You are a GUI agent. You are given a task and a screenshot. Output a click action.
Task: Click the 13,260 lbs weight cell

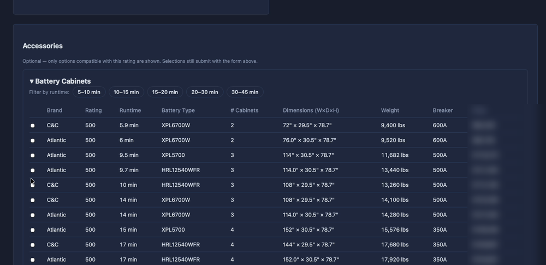pyautogui.click(x=395, y=185)
